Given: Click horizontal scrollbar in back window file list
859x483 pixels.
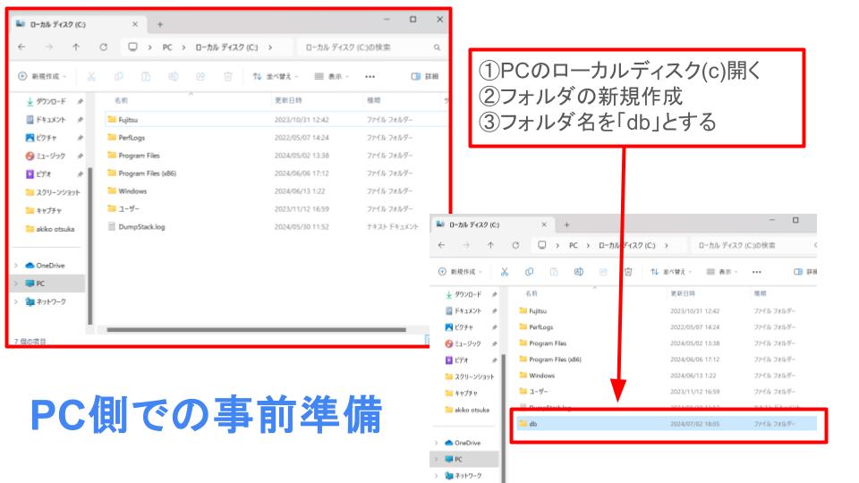Looking at the screenshot, I should (x=257, y=330).
